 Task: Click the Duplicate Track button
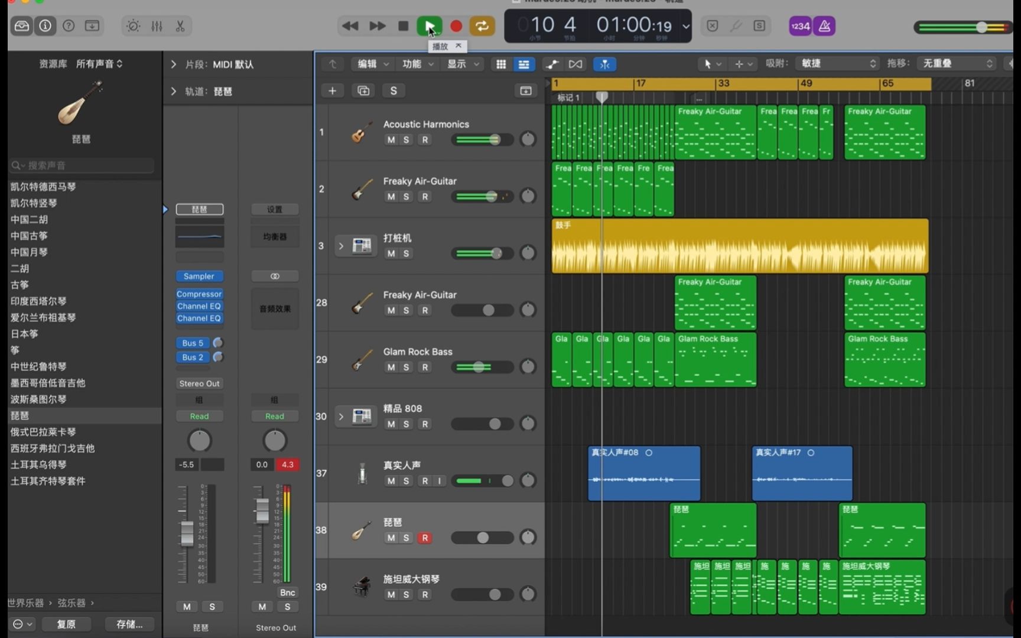363,90
